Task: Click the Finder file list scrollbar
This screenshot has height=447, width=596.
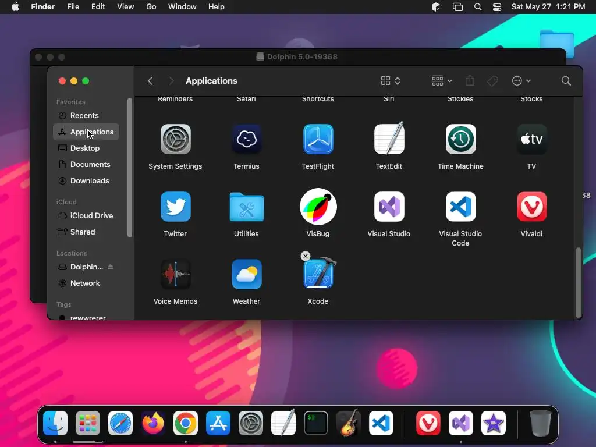Action: [578, 282]
